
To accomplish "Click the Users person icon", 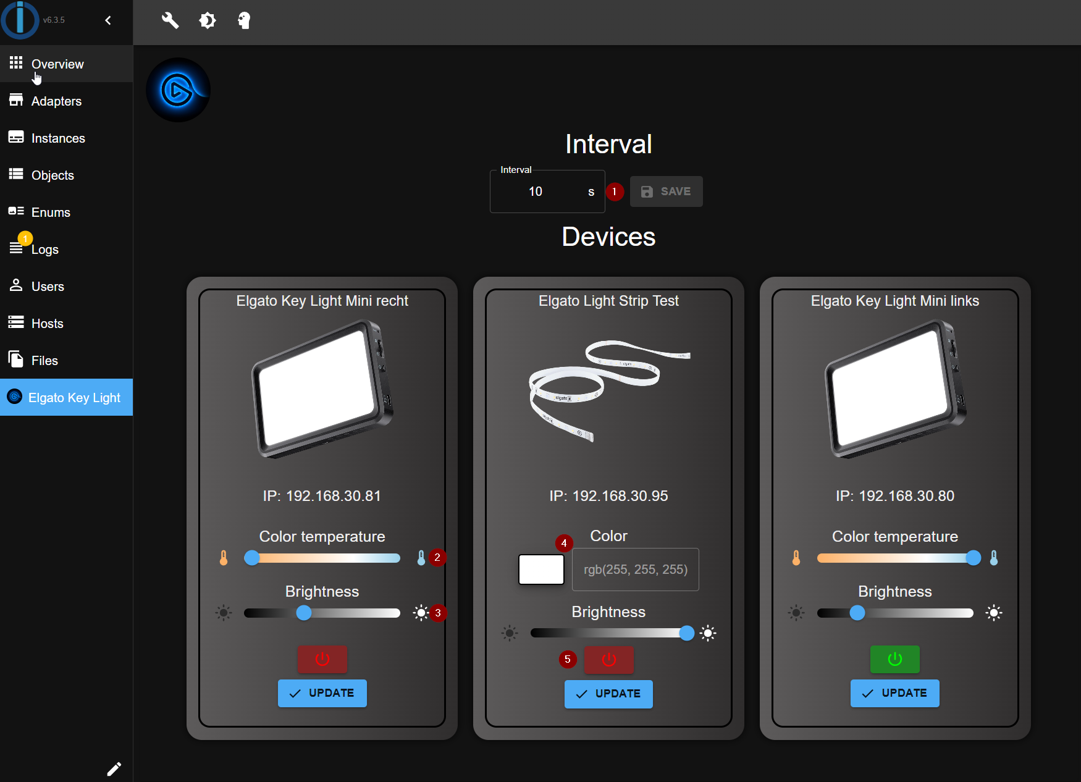I will click(16, 285).
